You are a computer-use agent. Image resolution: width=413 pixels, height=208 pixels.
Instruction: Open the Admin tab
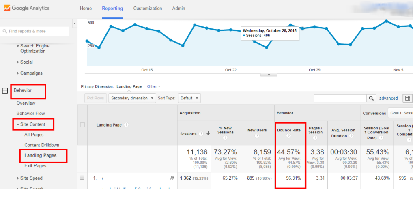point(179,9)
